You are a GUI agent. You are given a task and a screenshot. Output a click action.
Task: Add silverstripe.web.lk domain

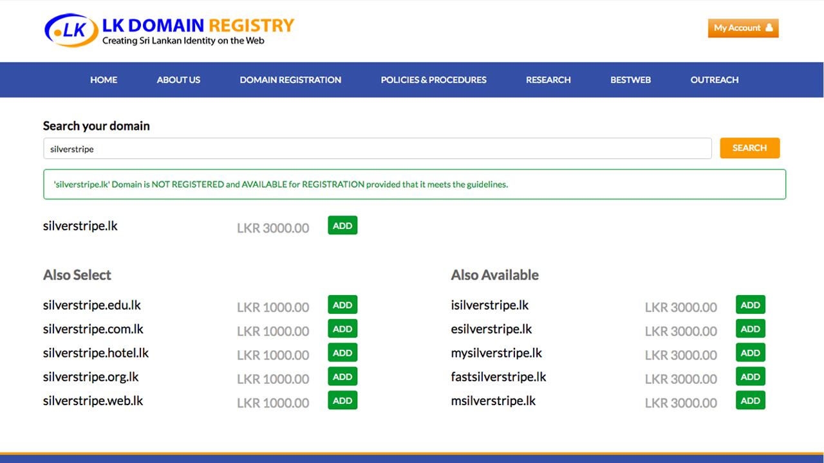click(x=342, y=401)
